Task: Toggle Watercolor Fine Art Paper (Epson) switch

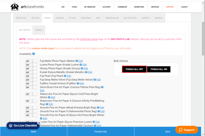Action: tap(31, 94)
